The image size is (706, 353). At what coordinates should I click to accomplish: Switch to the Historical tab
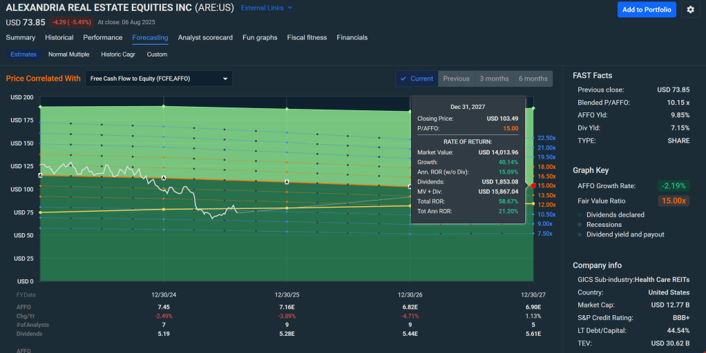pyautogui.click(x=59, y=37)
